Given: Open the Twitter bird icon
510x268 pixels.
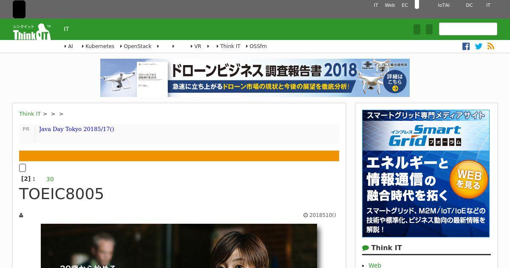Looking at the screenshot, I should click(x=479, y=46).
